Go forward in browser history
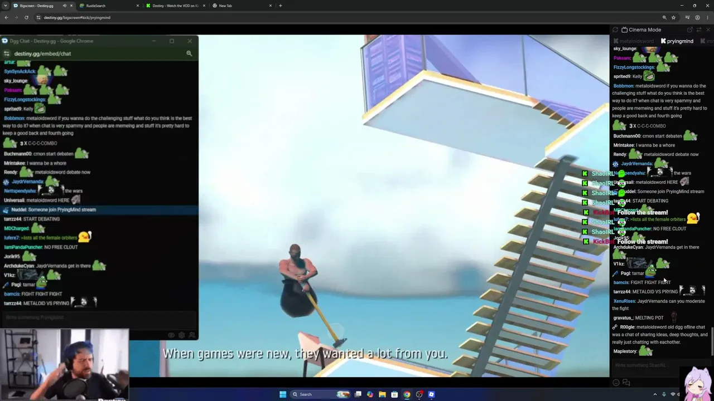The image size is (714, 401). (16, 17)
